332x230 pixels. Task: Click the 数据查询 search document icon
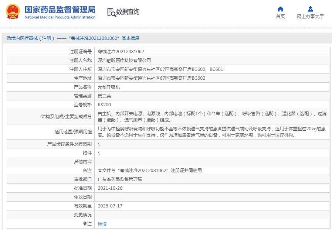[x=111, y=12]
